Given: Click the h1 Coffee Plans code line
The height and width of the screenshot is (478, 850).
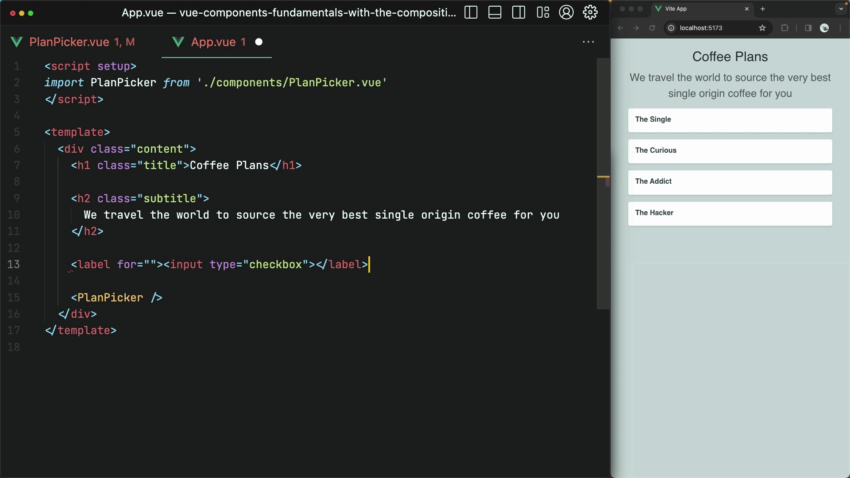Looking at the screenshot, I should pos(186,166).
